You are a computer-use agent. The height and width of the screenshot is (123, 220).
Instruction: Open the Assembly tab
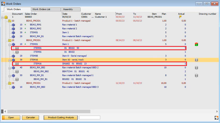point(68,9)
